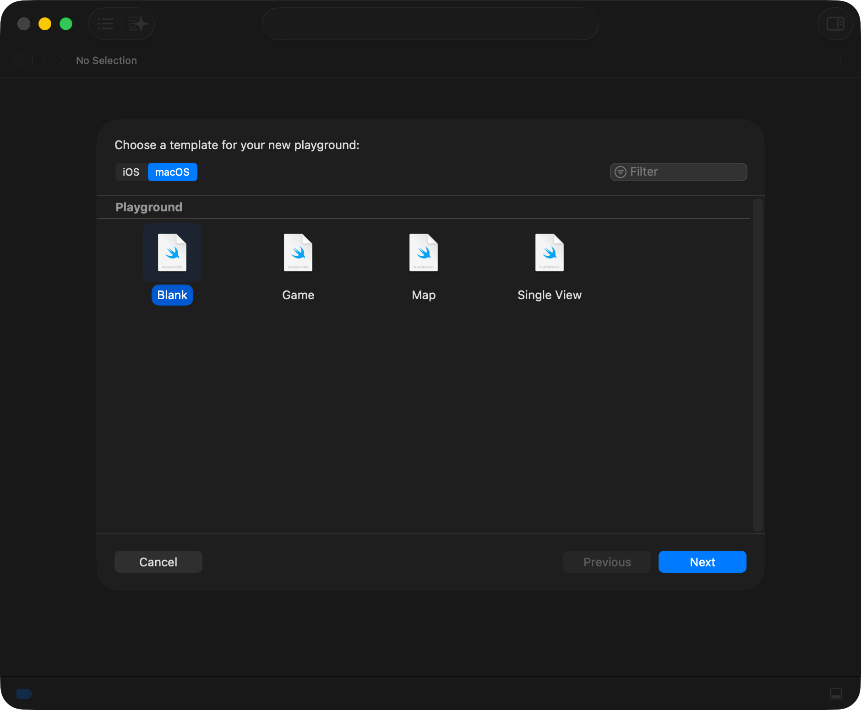Click the go back chevron
Image resolution: width=861 pixels, height=710 pixels.
pos(44,60)
